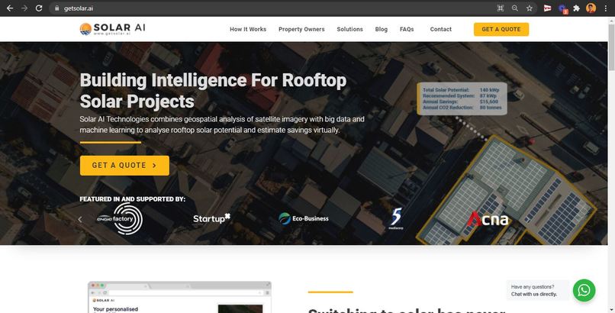615x313 pixels.
Task: Click the browser forward arrow
Action: point(24,8)
